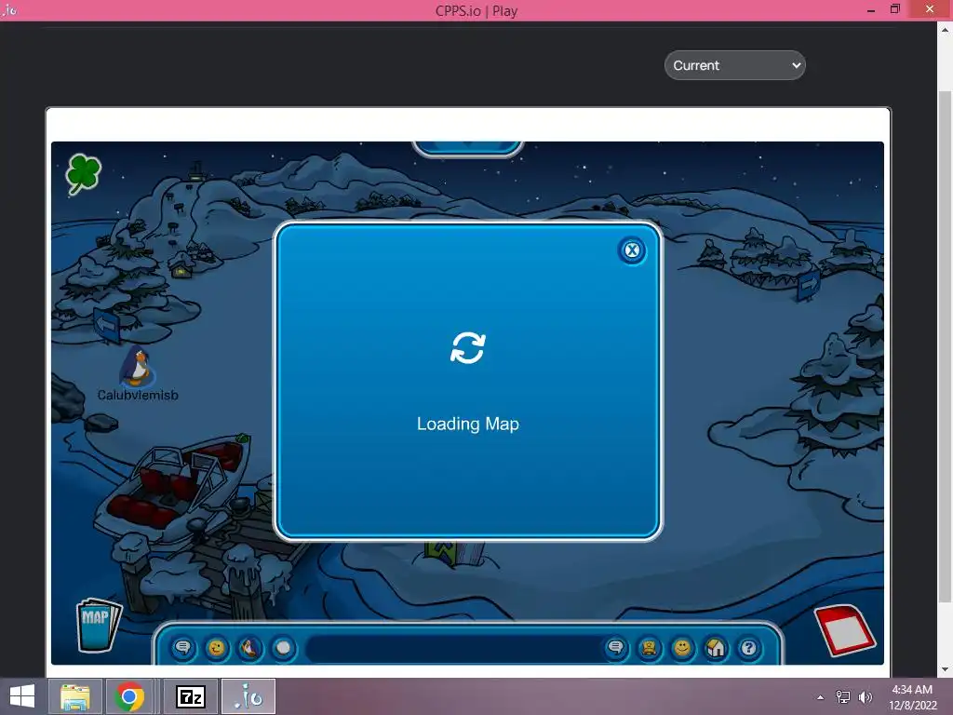This screenshot has width=953, height=715.
Task: Open File Explorer from taskbar
Action: pos(75,696)
